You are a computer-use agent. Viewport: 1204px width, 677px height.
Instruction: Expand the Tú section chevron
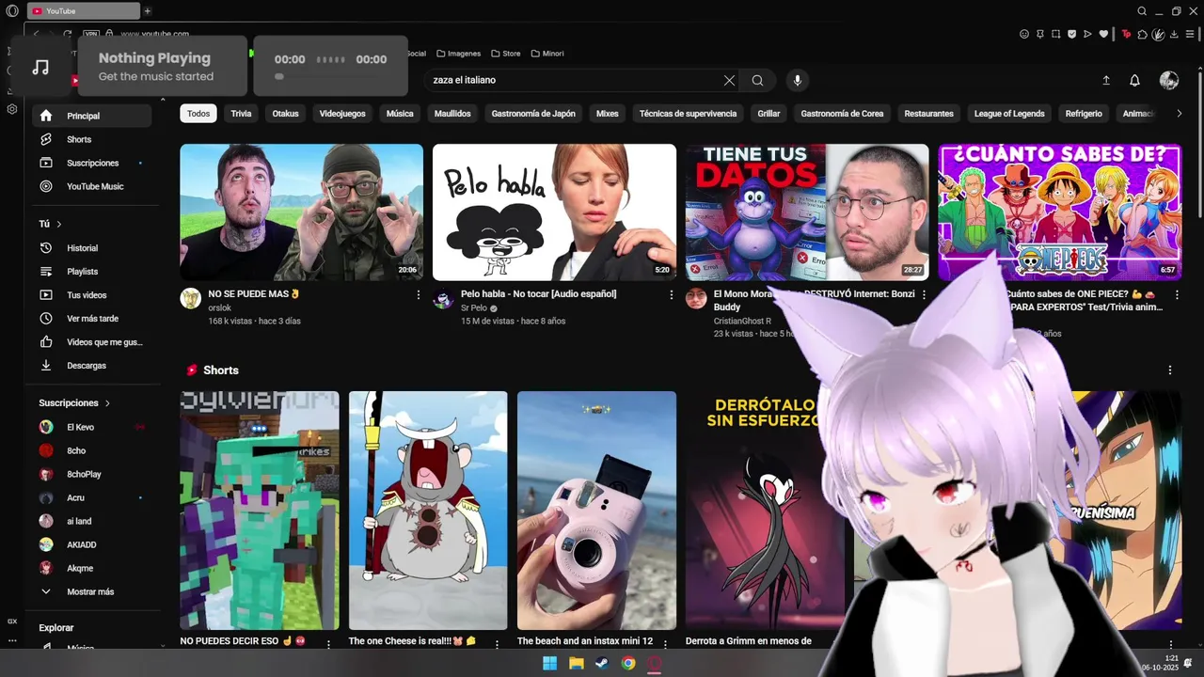[59, 224]
